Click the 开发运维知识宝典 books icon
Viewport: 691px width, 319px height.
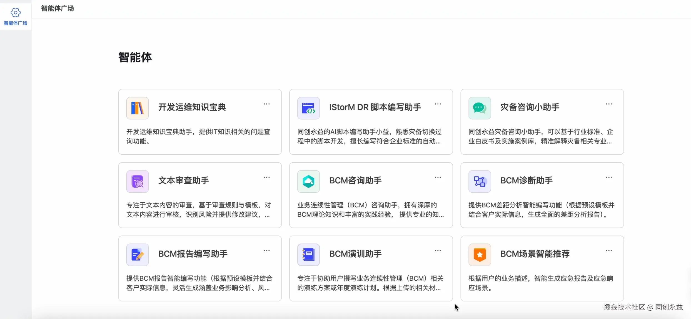(x=137, y=108)
